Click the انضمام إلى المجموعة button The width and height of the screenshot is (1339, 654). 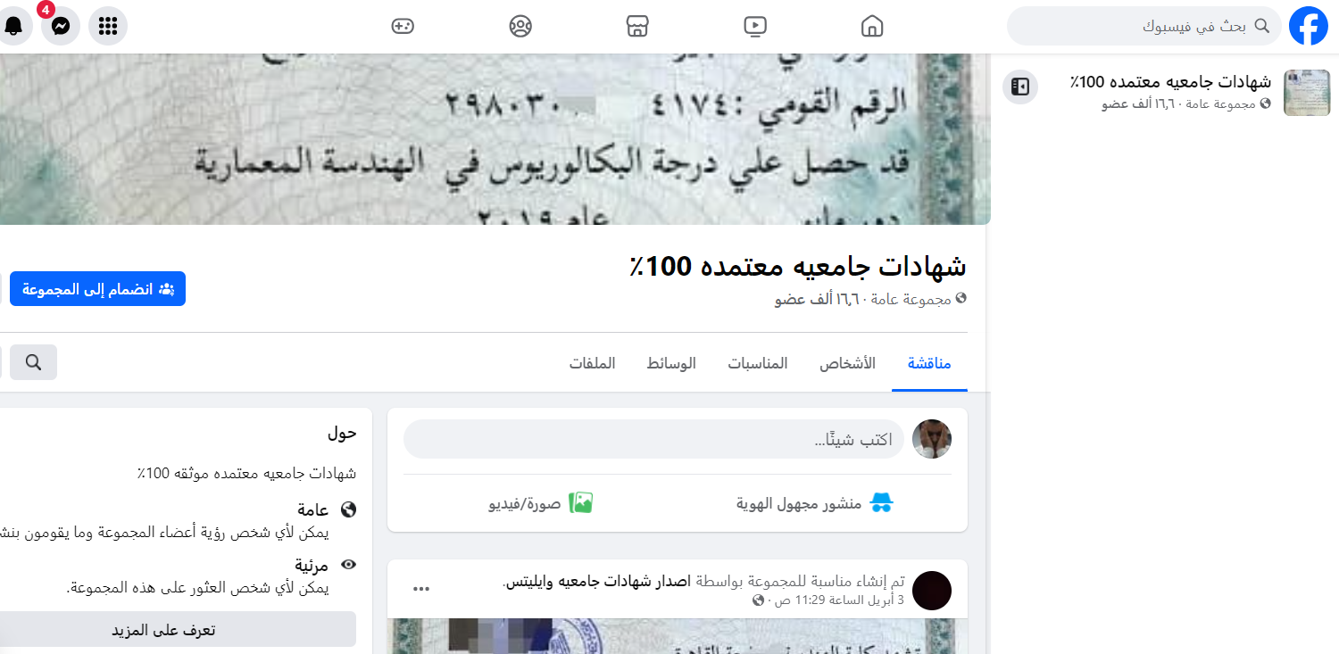[x=98, y=289]
